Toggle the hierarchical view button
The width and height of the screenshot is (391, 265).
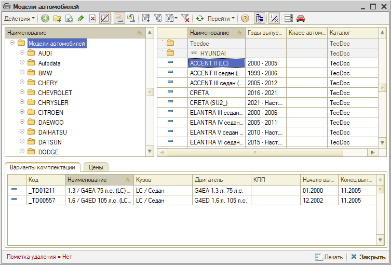coord(119,18)
